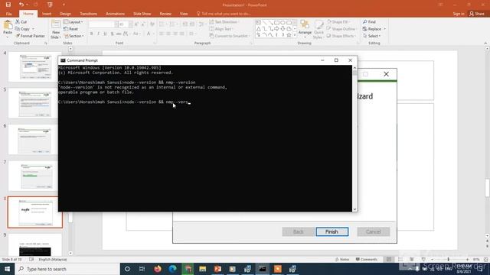
Task: Expand the Shapes gallery
Action: click(x=295, y=35)
